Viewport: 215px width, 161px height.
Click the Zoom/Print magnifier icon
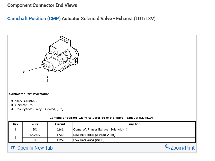click(167, 147)
